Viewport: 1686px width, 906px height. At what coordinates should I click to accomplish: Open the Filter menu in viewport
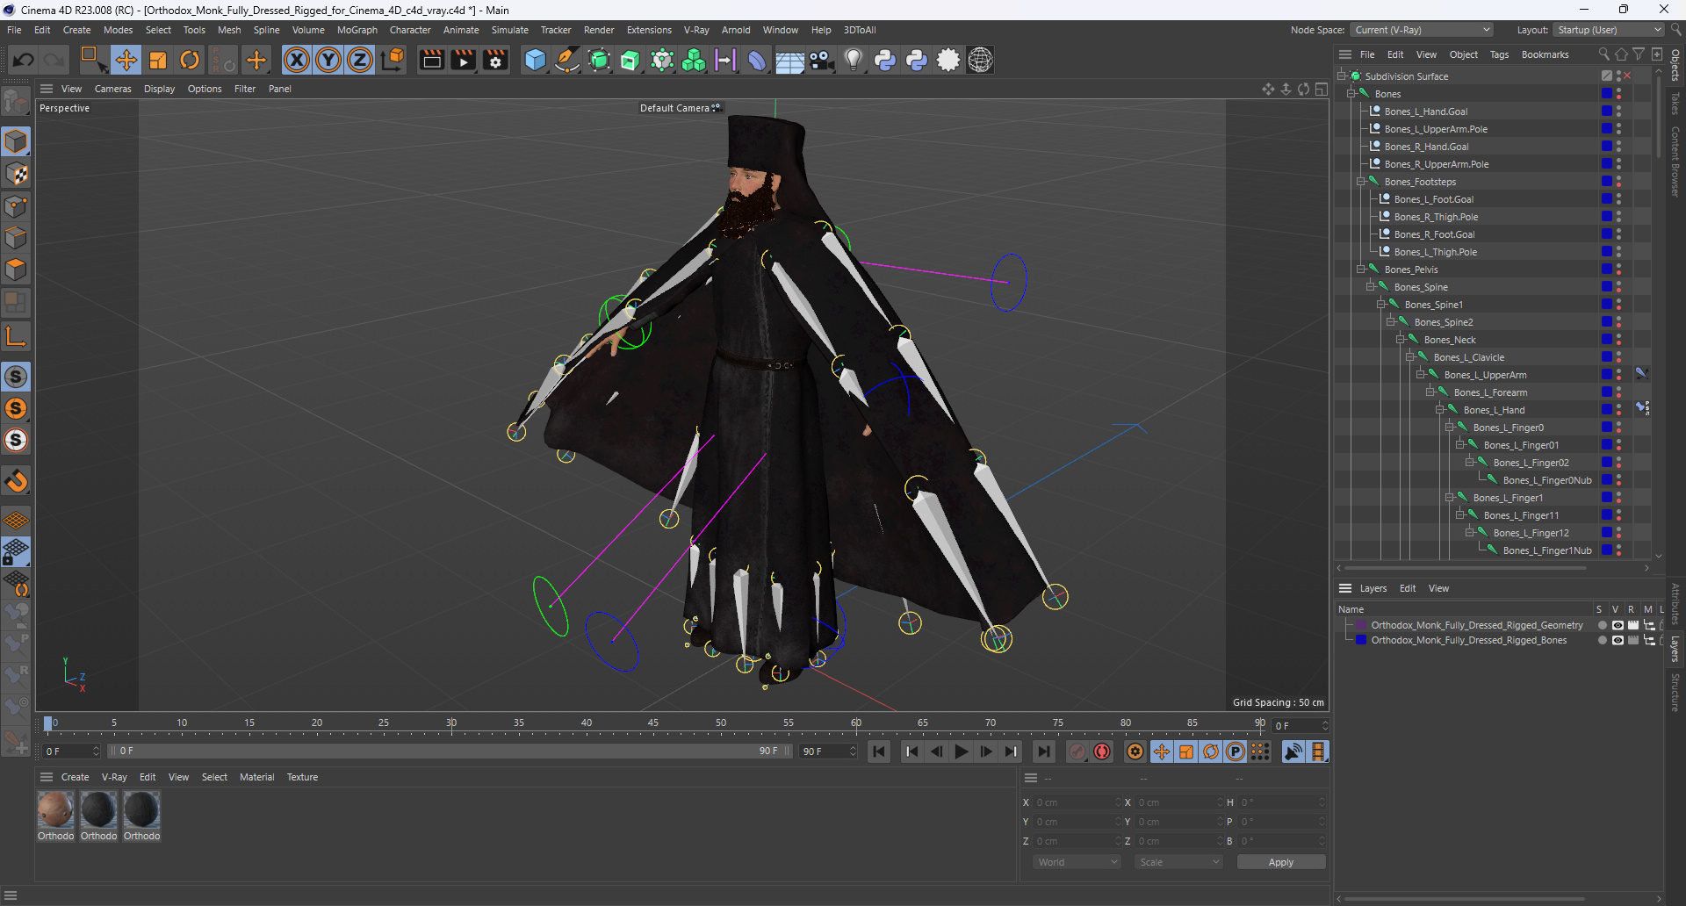(245, 89)
